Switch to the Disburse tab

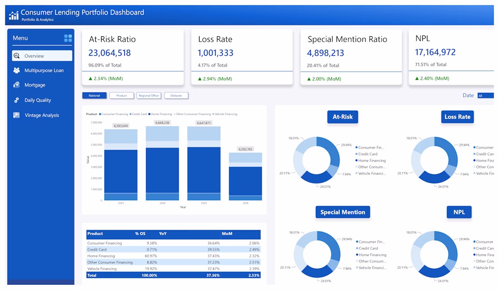tap(176, 96)
